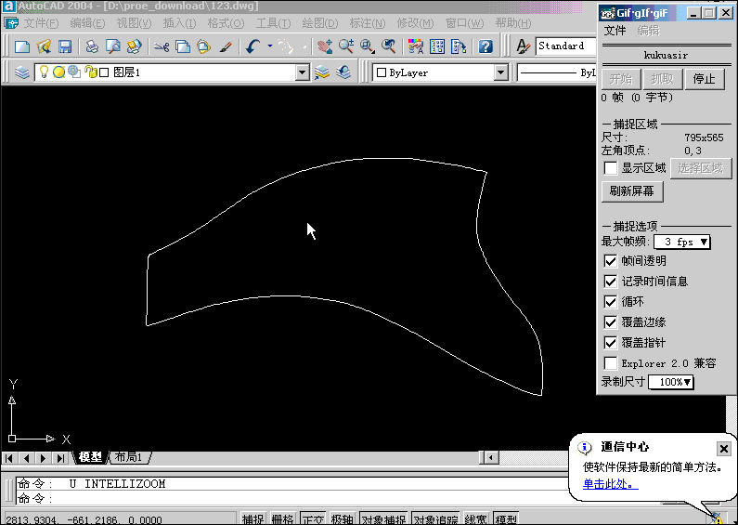Click Make Object's Layer Current icon

322,72
